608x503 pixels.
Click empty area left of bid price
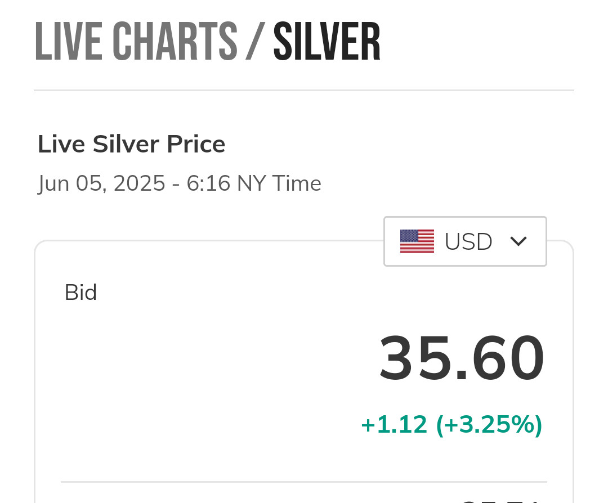pos(197,358)
